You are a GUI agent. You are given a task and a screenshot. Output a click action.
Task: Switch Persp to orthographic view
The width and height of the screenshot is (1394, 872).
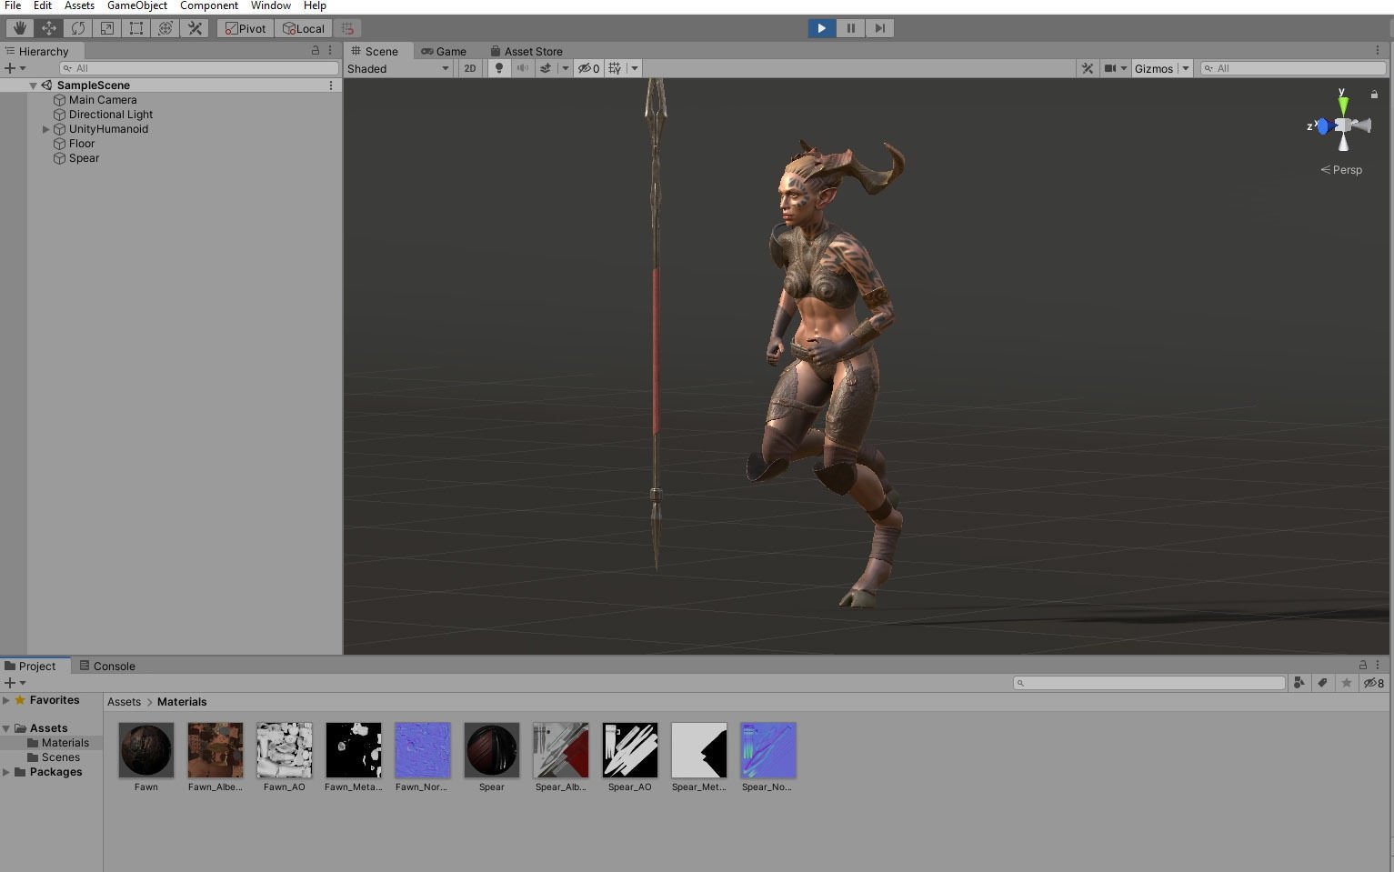(x=1341, y=170)
